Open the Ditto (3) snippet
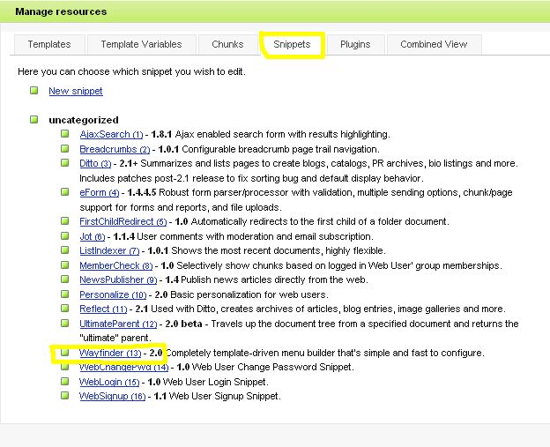The width and height of the screenshot is (550, 447). pyautogui.click(x=95, y=163)
